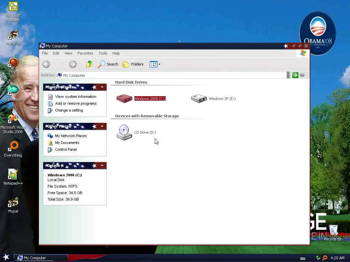
Task: Go up one folder level
Action: pos(89,64)
